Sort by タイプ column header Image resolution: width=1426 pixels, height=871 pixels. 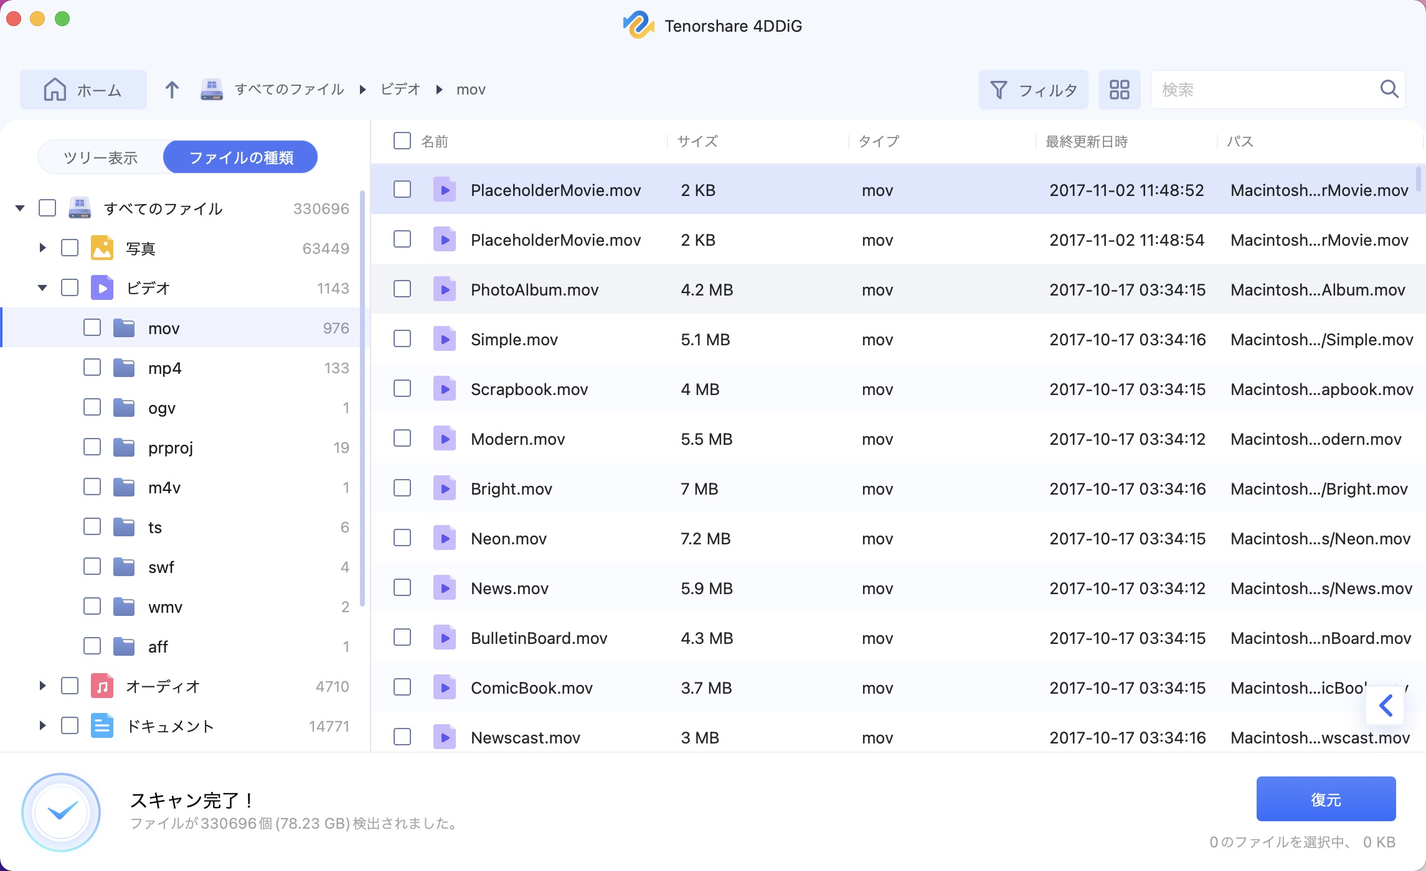click(x=879, y=141)
